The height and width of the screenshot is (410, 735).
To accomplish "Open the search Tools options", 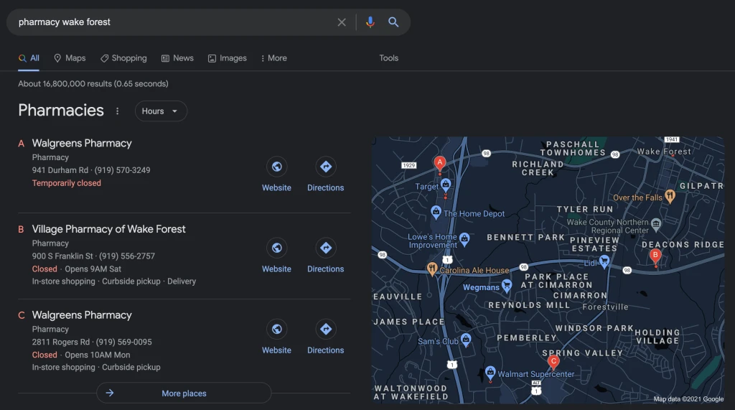I will 388,58.
